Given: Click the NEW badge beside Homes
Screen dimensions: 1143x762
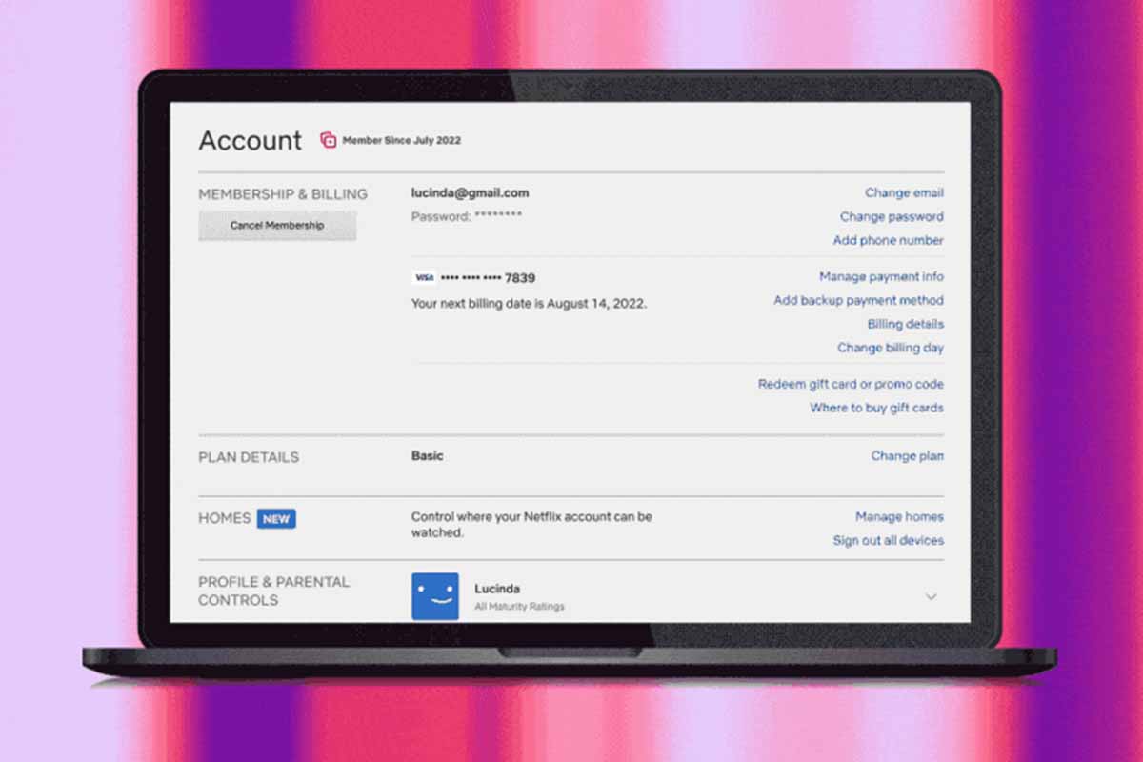Looking at the screenshot, I should click(276, 519).
